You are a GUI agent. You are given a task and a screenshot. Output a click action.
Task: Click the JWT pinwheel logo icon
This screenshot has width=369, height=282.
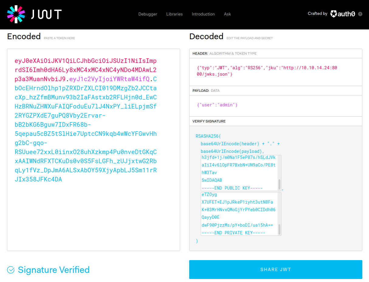coord(16,14)
